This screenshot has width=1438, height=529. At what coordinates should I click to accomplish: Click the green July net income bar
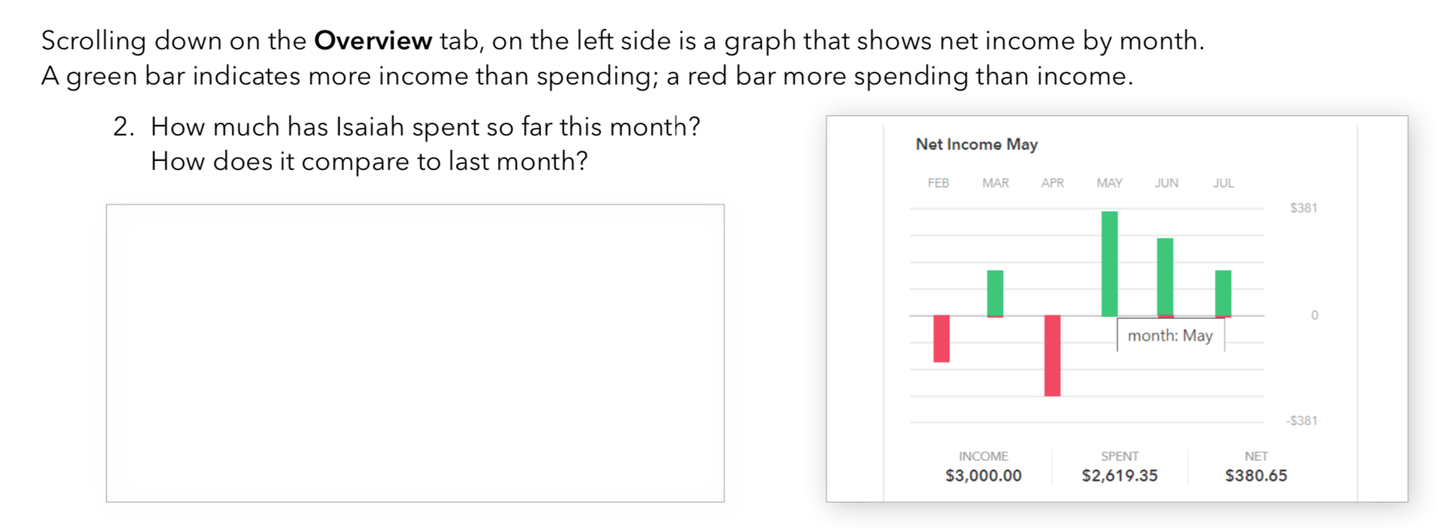pos(1223,293)
